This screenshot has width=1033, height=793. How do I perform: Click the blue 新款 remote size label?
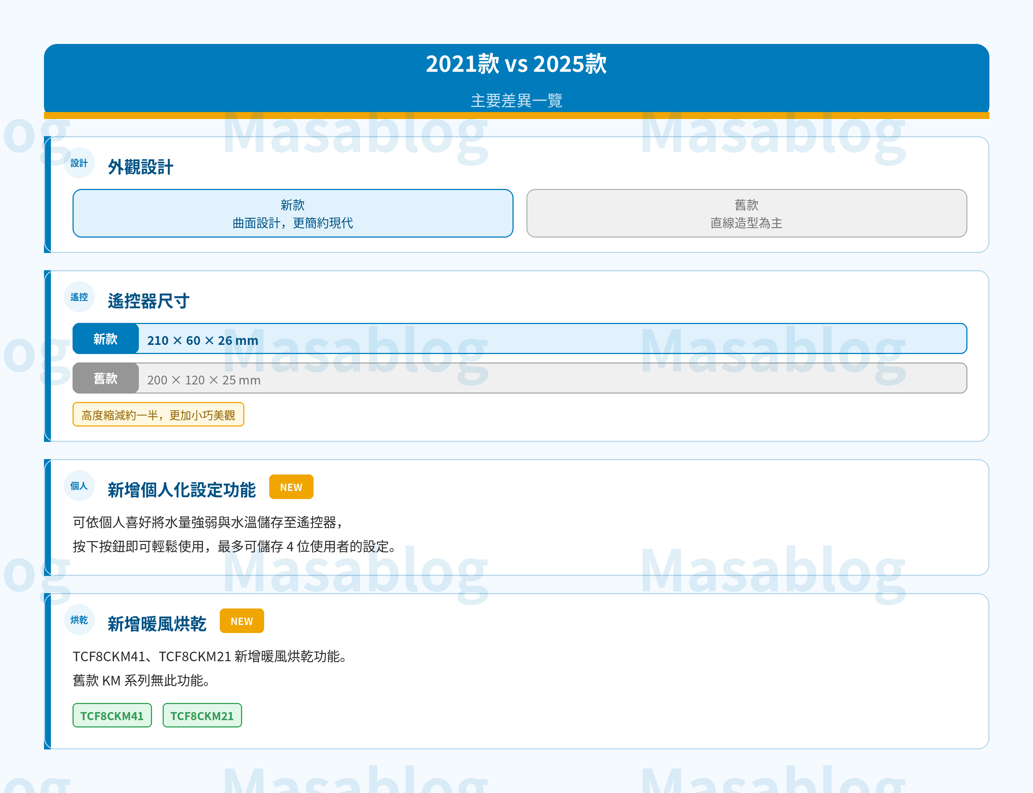(105, 338)
